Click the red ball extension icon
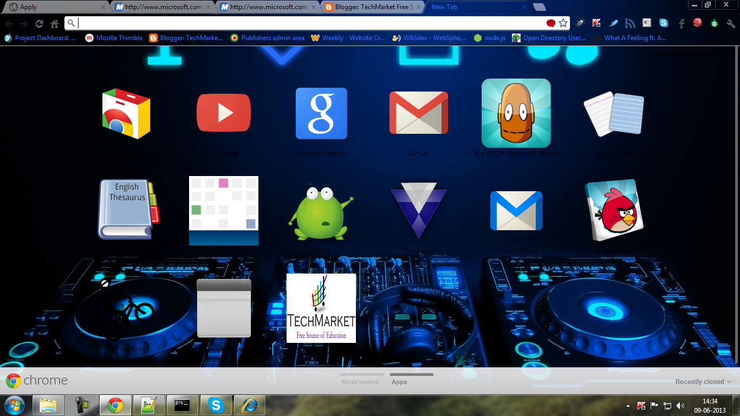The height and width of the screenshot is (416, 740). pos(697,23)
